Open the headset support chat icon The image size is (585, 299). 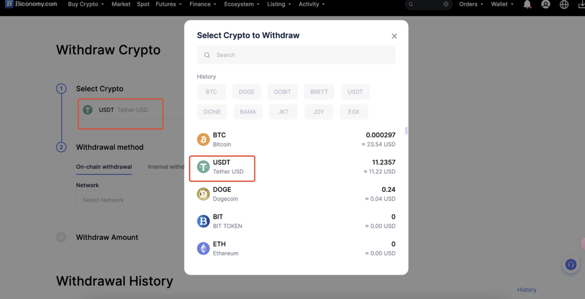coord(571,265)
